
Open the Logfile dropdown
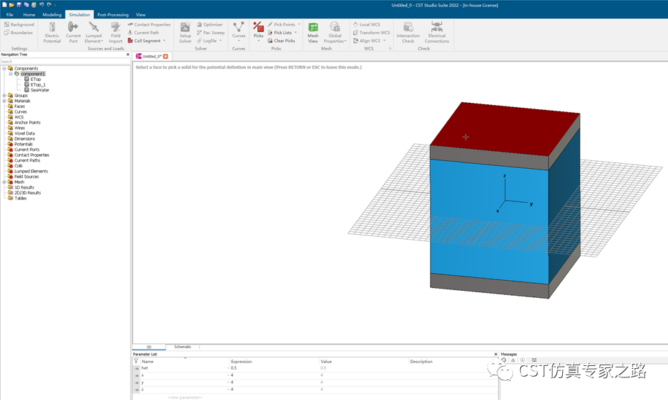pos(221,41)
